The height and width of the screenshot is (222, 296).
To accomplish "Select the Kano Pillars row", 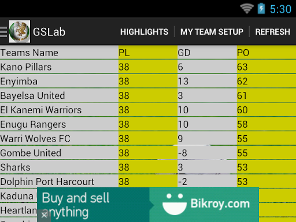I will pyautogui.click(x=148, y=67).
